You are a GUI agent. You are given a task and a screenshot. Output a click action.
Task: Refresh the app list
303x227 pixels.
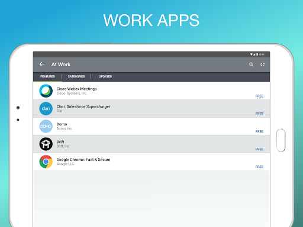point(262,64)
